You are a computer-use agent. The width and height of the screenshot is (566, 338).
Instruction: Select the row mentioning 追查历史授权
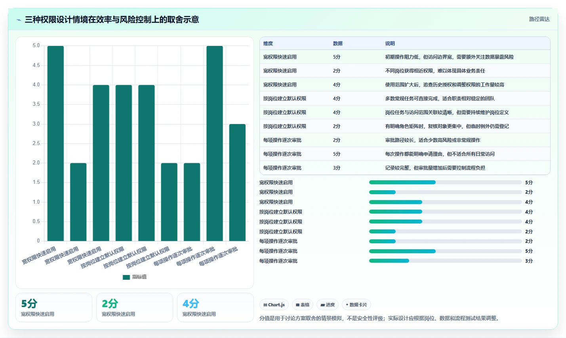click(x=405, y=85)
